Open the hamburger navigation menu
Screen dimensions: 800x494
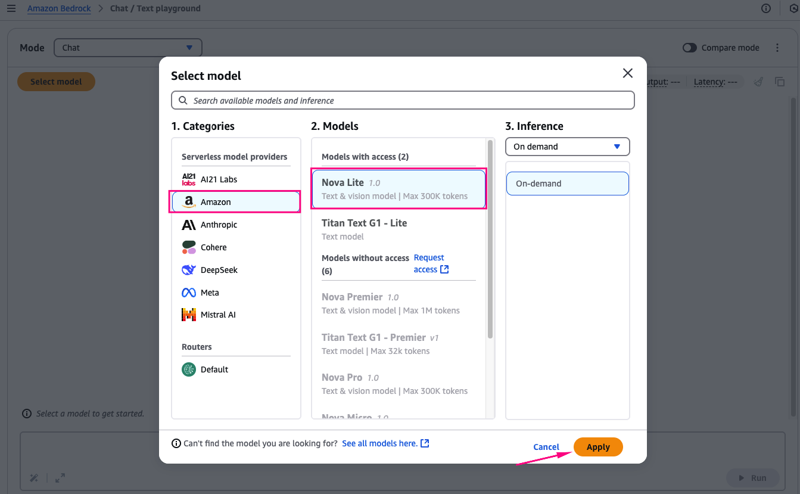click(11, 8)
